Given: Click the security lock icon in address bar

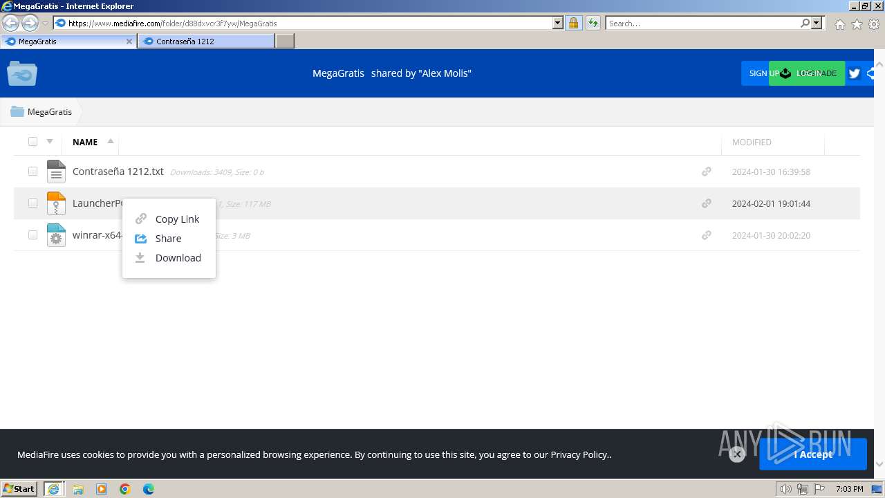Looking at the screenshot, I should tap(573, 23).
